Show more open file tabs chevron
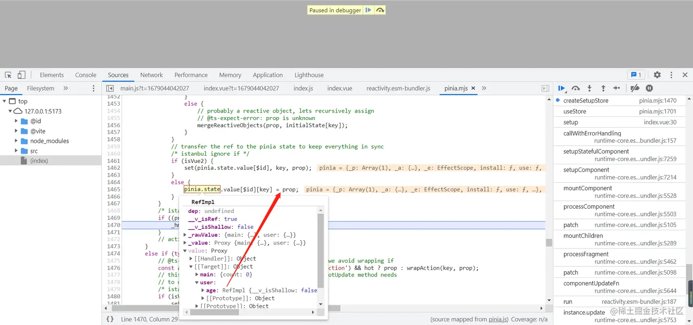 pyautogui.click(x=484, y=88)
